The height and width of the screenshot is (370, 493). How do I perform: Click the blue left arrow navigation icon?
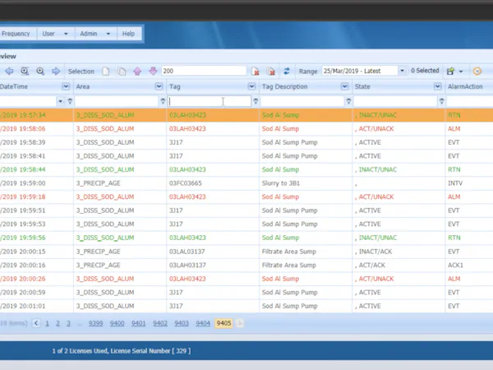click(9, 71)
